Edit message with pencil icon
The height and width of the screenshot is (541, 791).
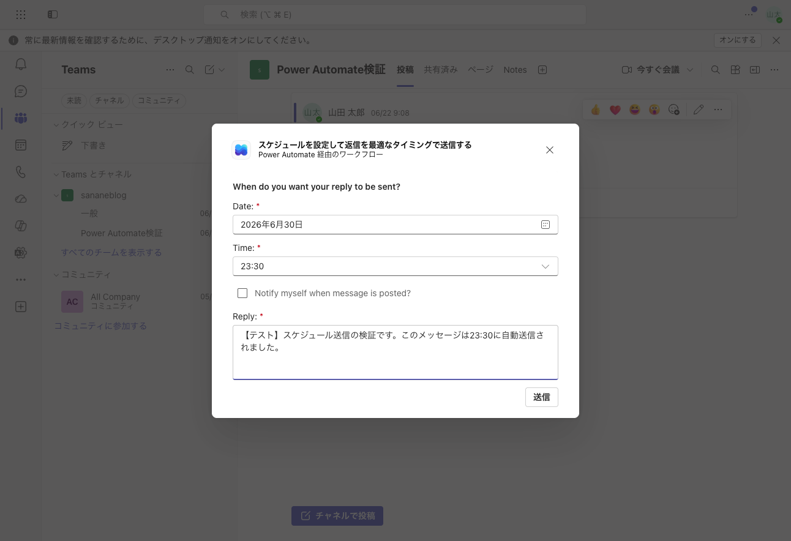[x=699, y=110]
